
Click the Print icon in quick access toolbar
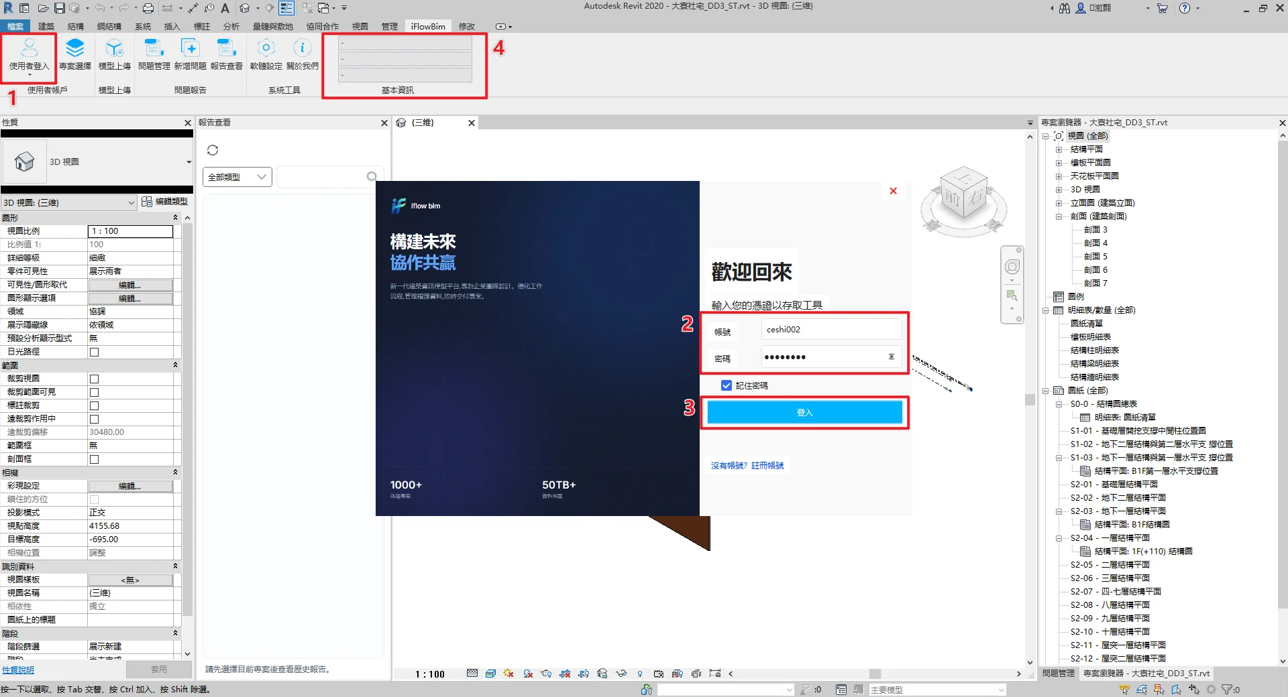click(148, 8)
